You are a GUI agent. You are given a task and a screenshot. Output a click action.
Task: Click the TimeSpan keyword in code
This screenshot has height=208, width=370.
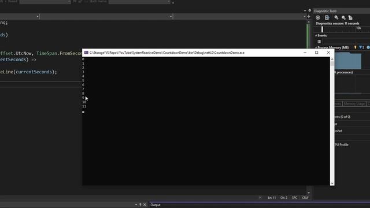(x=47, y=53)
